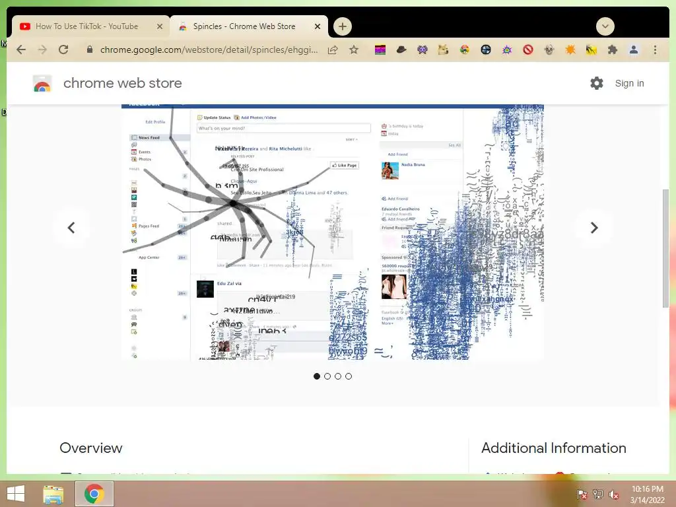Click the page vertical scrollbar
The width and height of the screenshot is (676, 507).
coord(665,248)
